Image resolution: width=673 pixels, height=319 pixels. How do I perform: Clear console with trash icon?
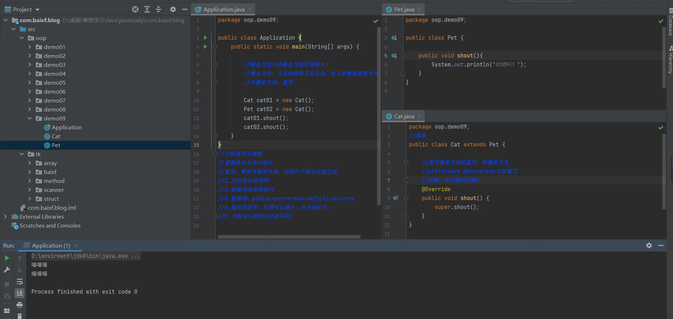pyautogui.click(x=20, y=316)
